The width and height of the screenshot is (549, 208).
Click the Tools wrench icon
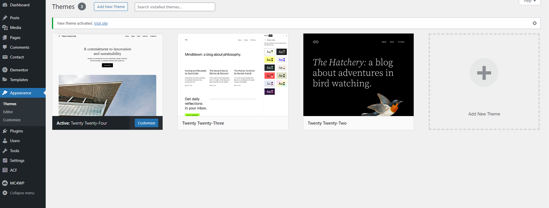click(x=5, y=151)
